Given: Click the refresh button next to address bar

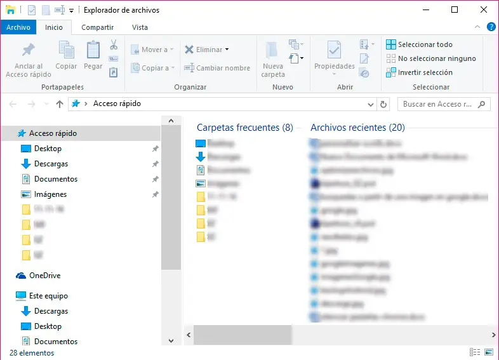Looking at the screenshot, I should pyautogui.click(x=383, y=104).
